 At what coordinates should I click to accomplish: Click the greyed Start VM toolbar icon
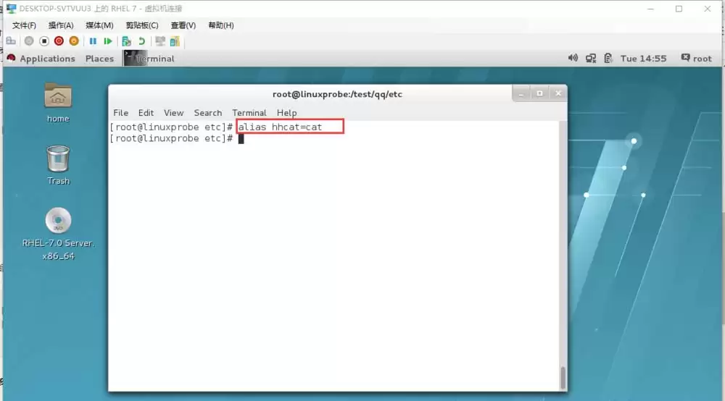point(29,41)
